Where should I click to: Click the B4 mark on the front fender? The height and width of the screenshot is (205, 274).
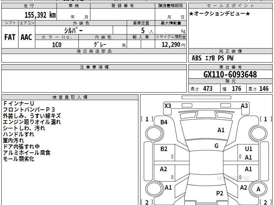pyautogui.click(x=164, y=122)
